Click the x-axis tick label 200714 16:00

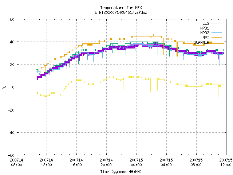76,163
